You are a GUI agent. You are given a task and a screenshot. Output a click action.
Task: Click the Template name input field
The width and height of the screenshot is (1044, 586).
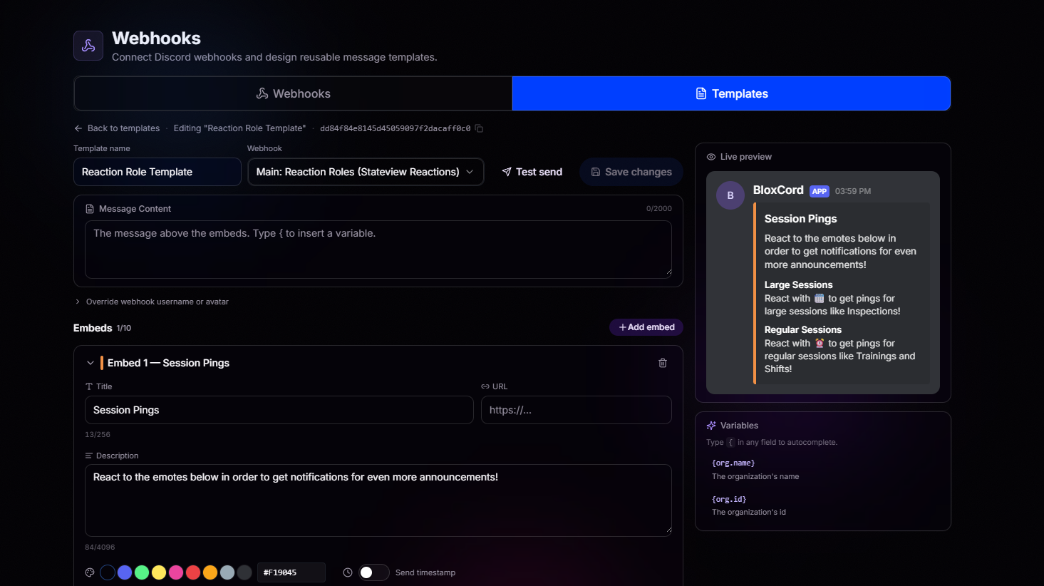point(157,172)
